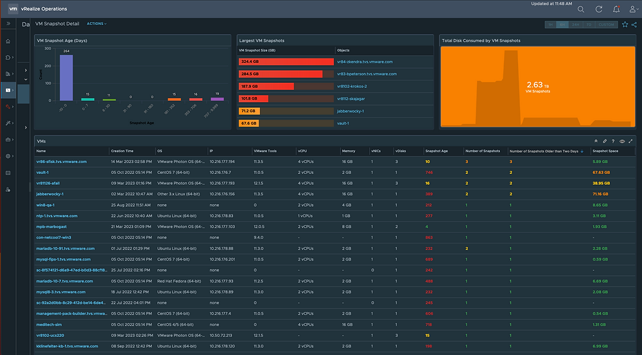Collapse the down-chevron in secondary navigation panel
642x355 pixels.
click(x=26, y=80)
